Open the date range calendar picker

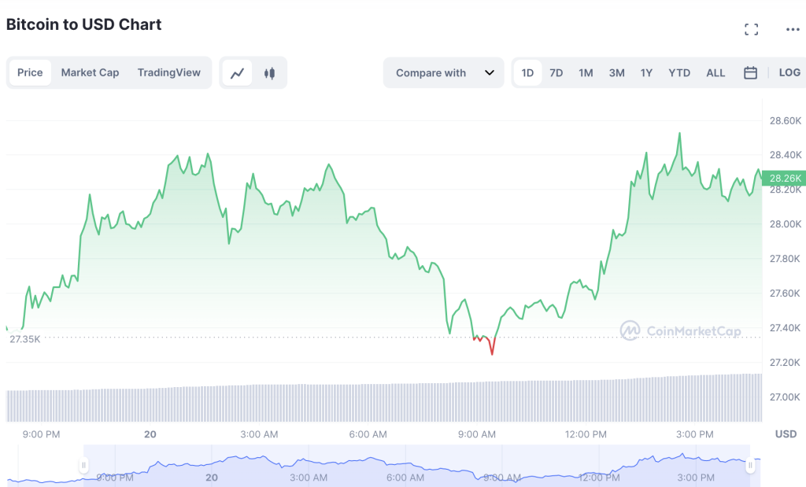tap(750, 72)
